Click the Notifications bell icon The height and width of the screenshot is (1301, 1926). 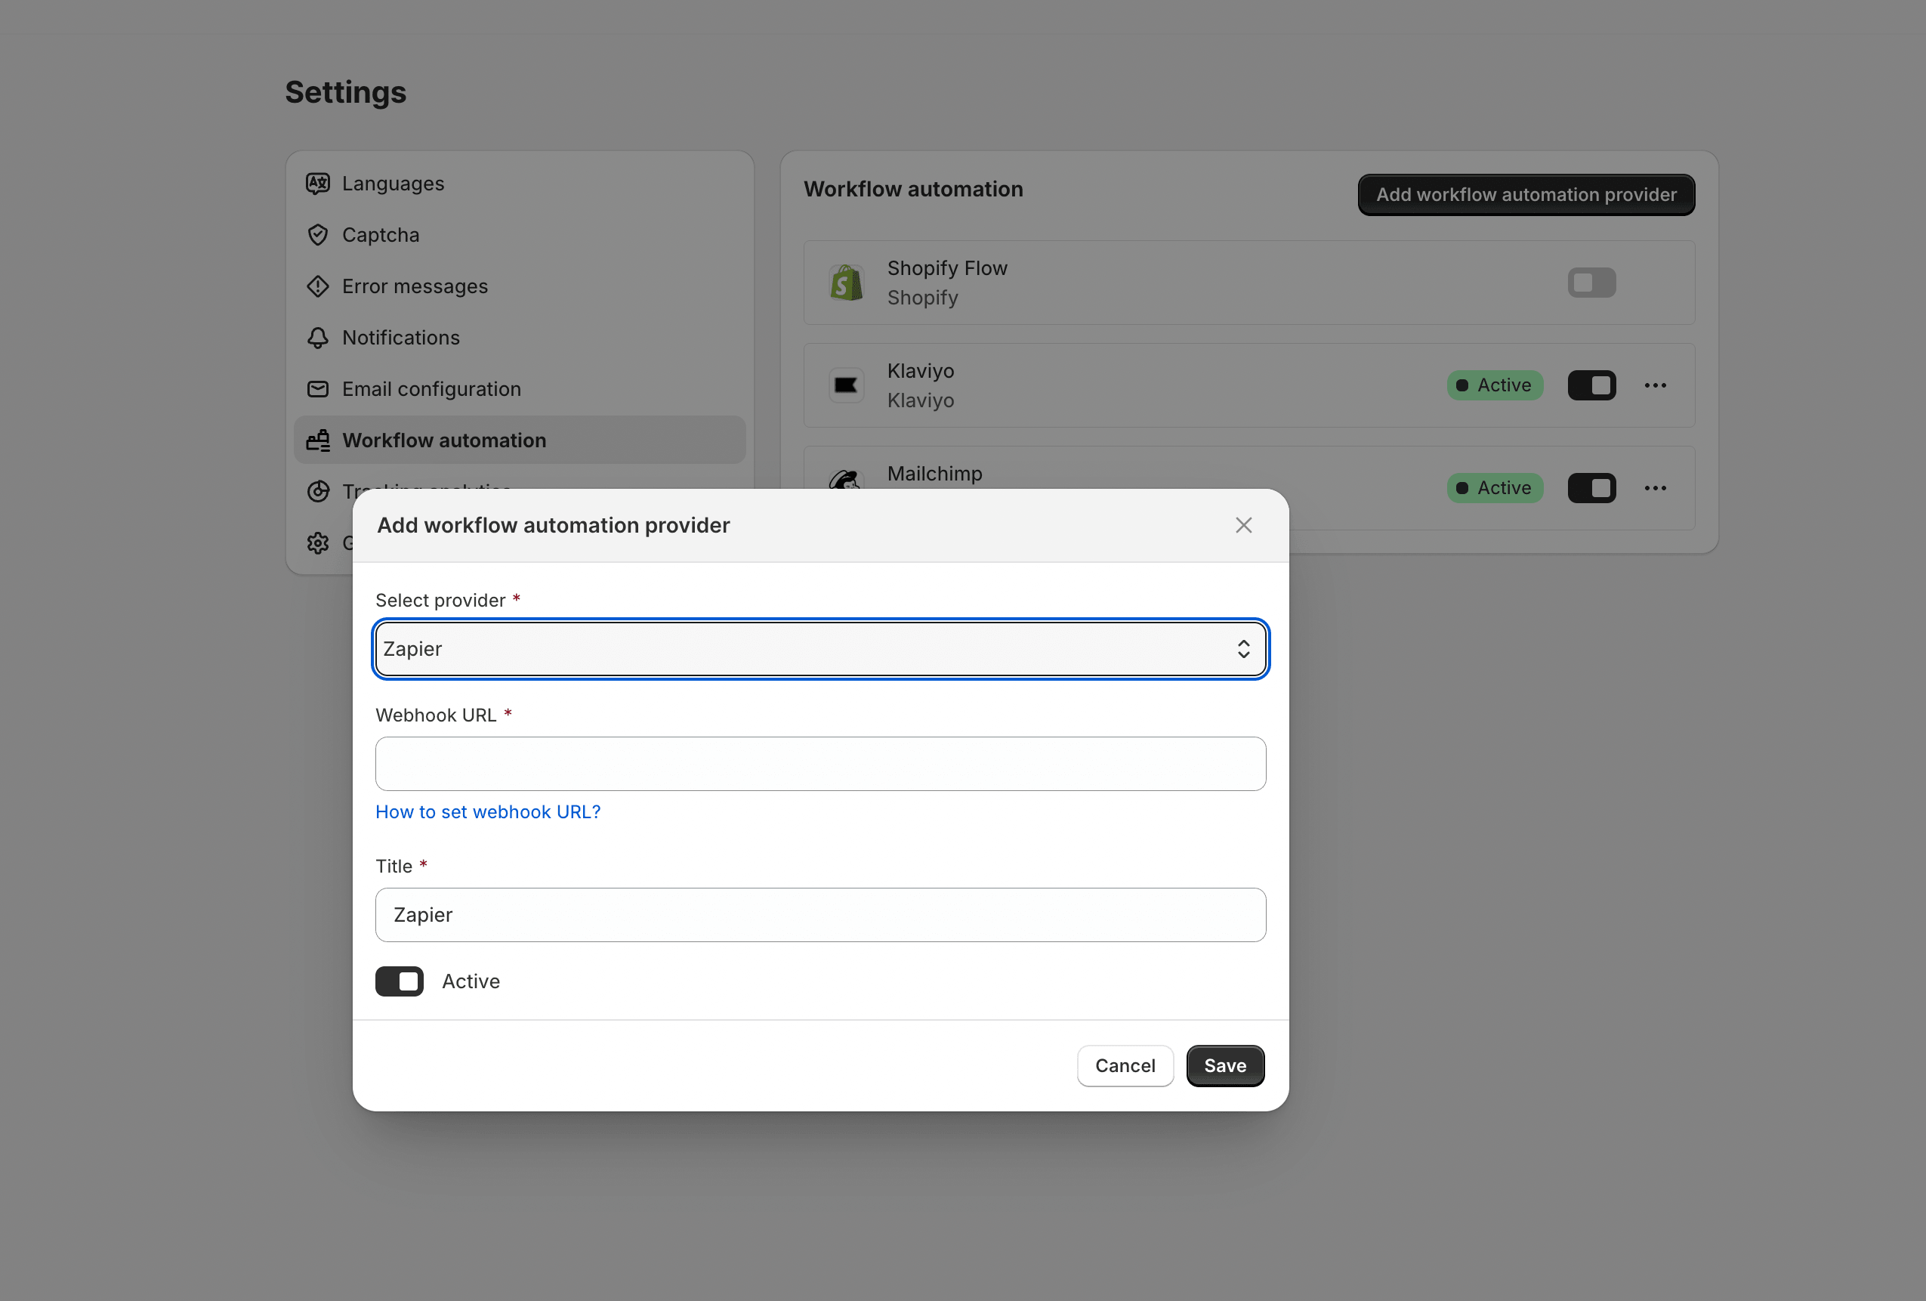click(x=317, y=338)
